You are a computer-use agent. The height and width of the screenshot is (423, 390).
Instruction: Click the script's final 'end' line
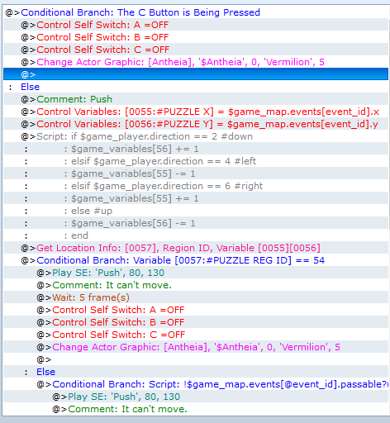[x=196, y=235]
